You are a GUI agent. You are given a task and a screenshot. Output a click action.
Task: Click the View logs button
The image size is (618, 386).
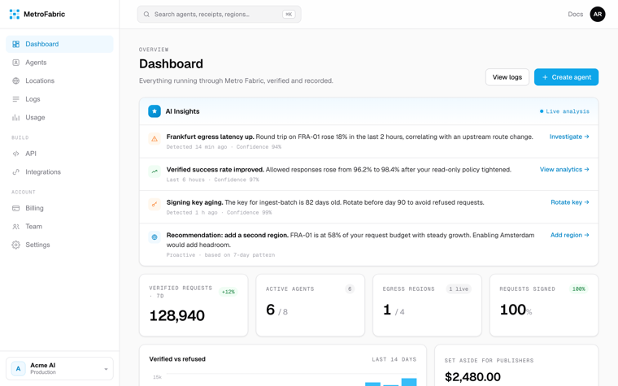[x=507, y=77]
